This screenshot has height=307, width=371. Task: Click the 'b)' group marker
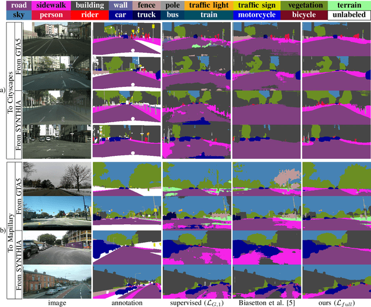[x=2, y=231]
